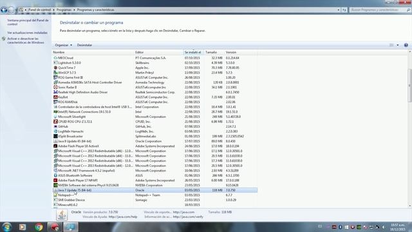This screenshot has height=232, width=412.
Task: Click the Windows Start button
Action: pyautogui.click(x=6, y=227)
